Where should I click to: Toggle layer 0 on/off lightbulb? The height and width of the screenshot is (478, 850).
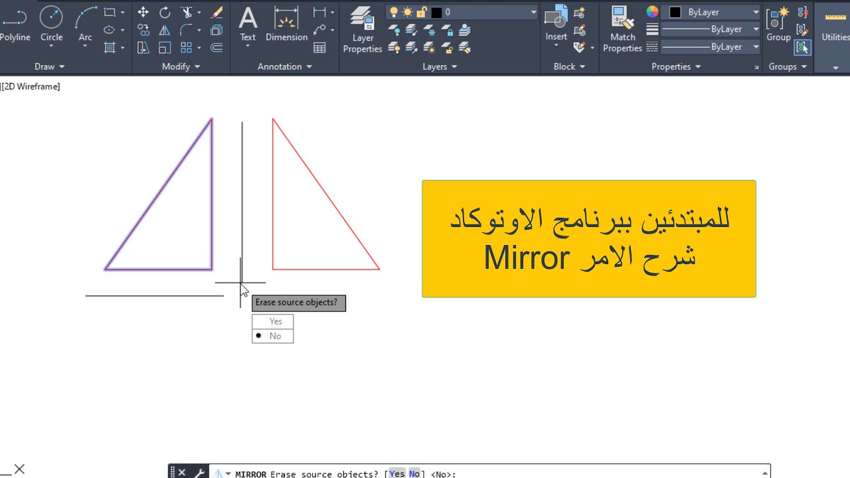coord(394,12)
